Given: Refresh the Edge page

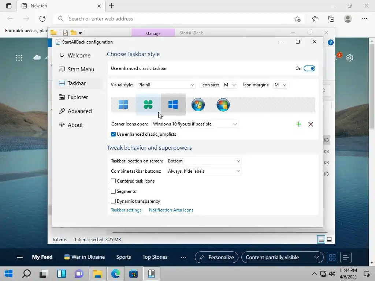Looking at the screenshot, I should [42, 19].
